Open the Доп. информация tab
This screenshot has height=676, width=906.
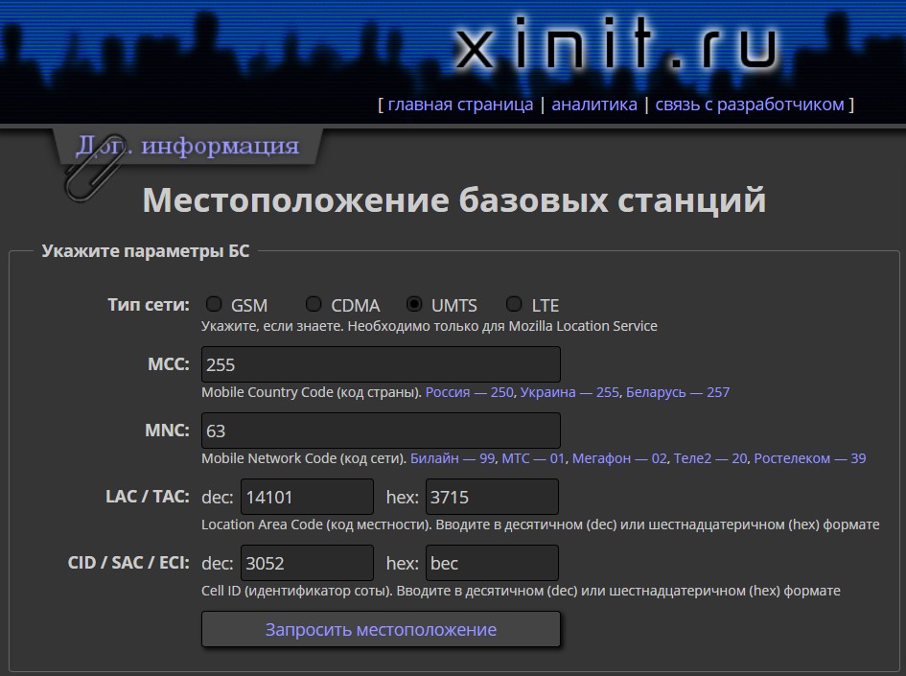coord(188,146)
